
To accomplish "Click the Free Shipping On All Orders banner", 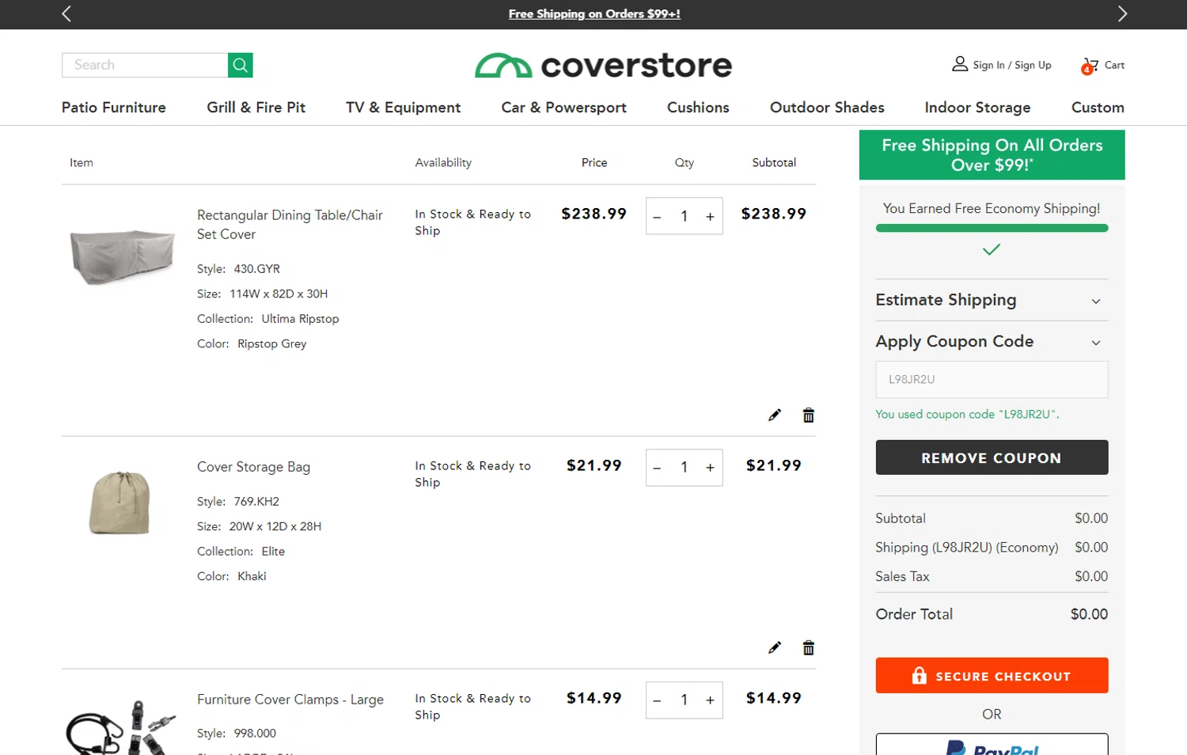I will (x=992, y=155).
